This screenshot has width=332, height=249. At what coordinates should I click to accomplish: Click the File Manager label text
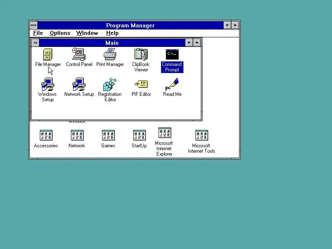(48, 64)
